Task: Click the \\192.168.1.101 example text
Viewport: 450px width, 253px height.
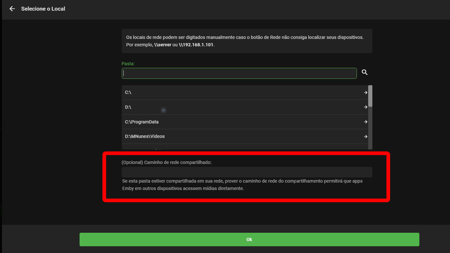Action: 196,45
